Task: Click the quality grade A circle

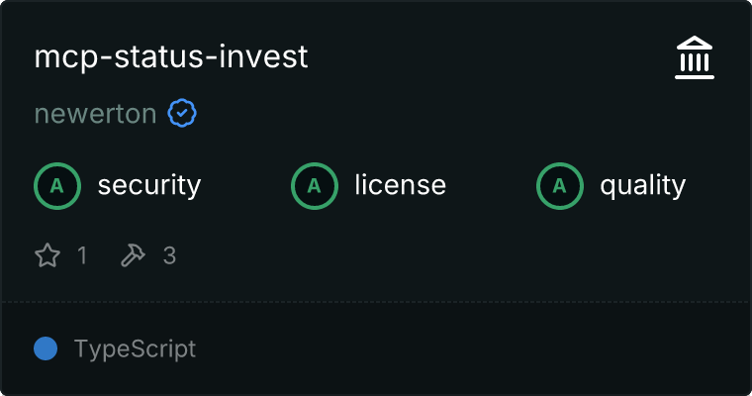Action: click(x=560, y=185)
